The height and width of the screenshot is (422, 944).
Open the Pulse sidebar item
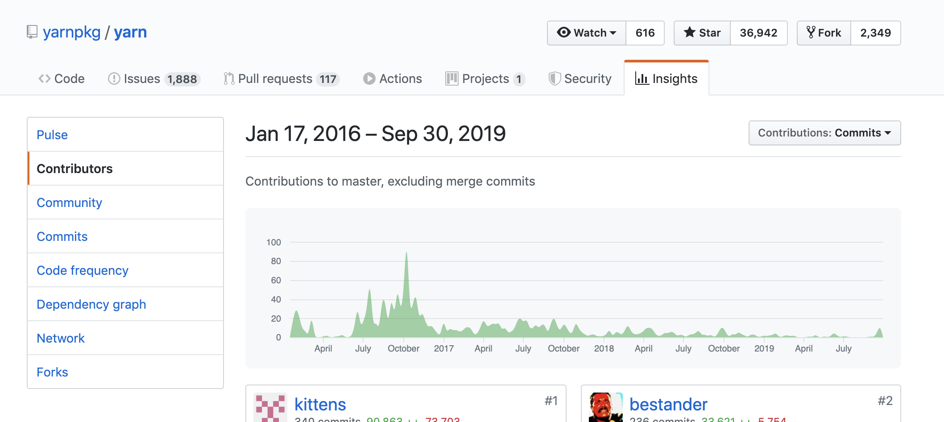[x=52, y=135]
